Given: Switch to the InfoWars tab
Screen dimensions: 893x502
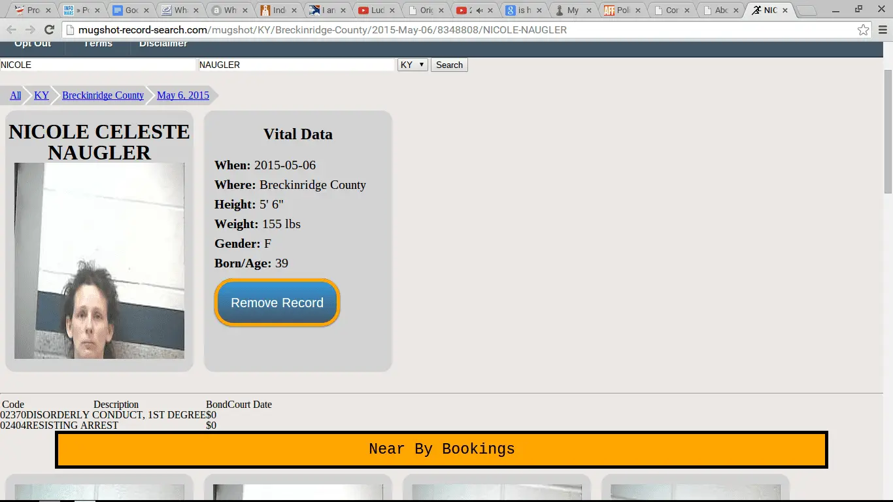Looking at the screenshot, I should click(x=77, y=10).
